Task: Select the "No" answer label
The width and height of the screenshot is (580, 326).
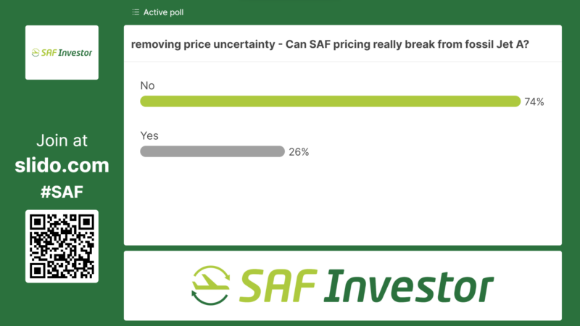Action: pyautogui.click(x=148, y=85)
